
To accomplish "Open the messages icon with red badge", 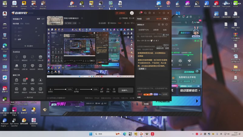I will [140, 13].
